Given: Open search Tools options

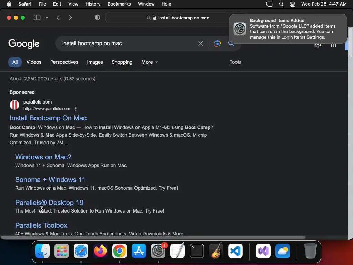Looking at the screenshot, I should tap(235, 62).
